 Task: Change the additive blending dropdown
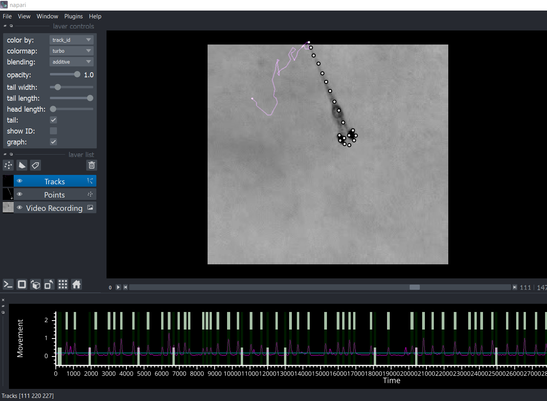(71, 62)
